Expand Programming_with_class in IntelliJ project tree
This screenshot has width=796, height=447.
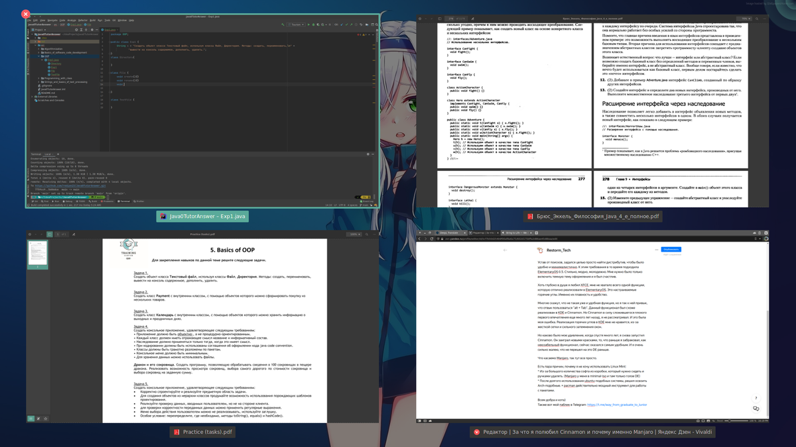pyautogui.click(x=38, y=78)
